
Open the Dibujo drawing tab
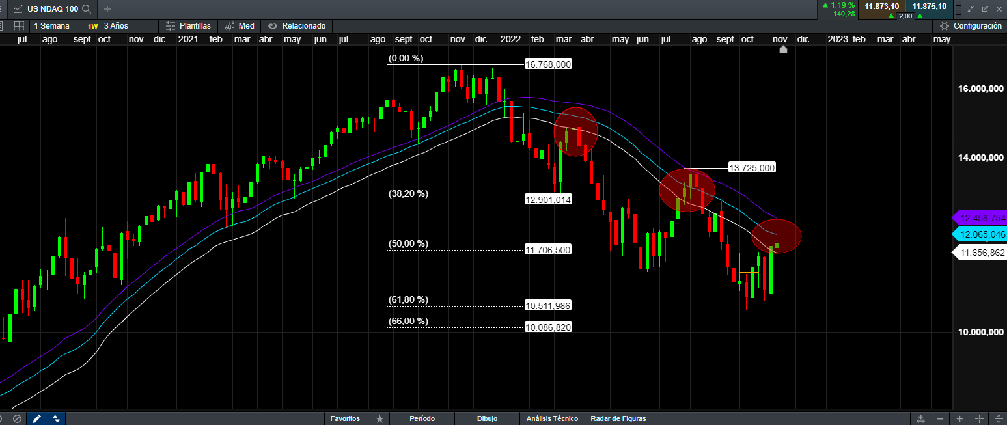[487, 418]
